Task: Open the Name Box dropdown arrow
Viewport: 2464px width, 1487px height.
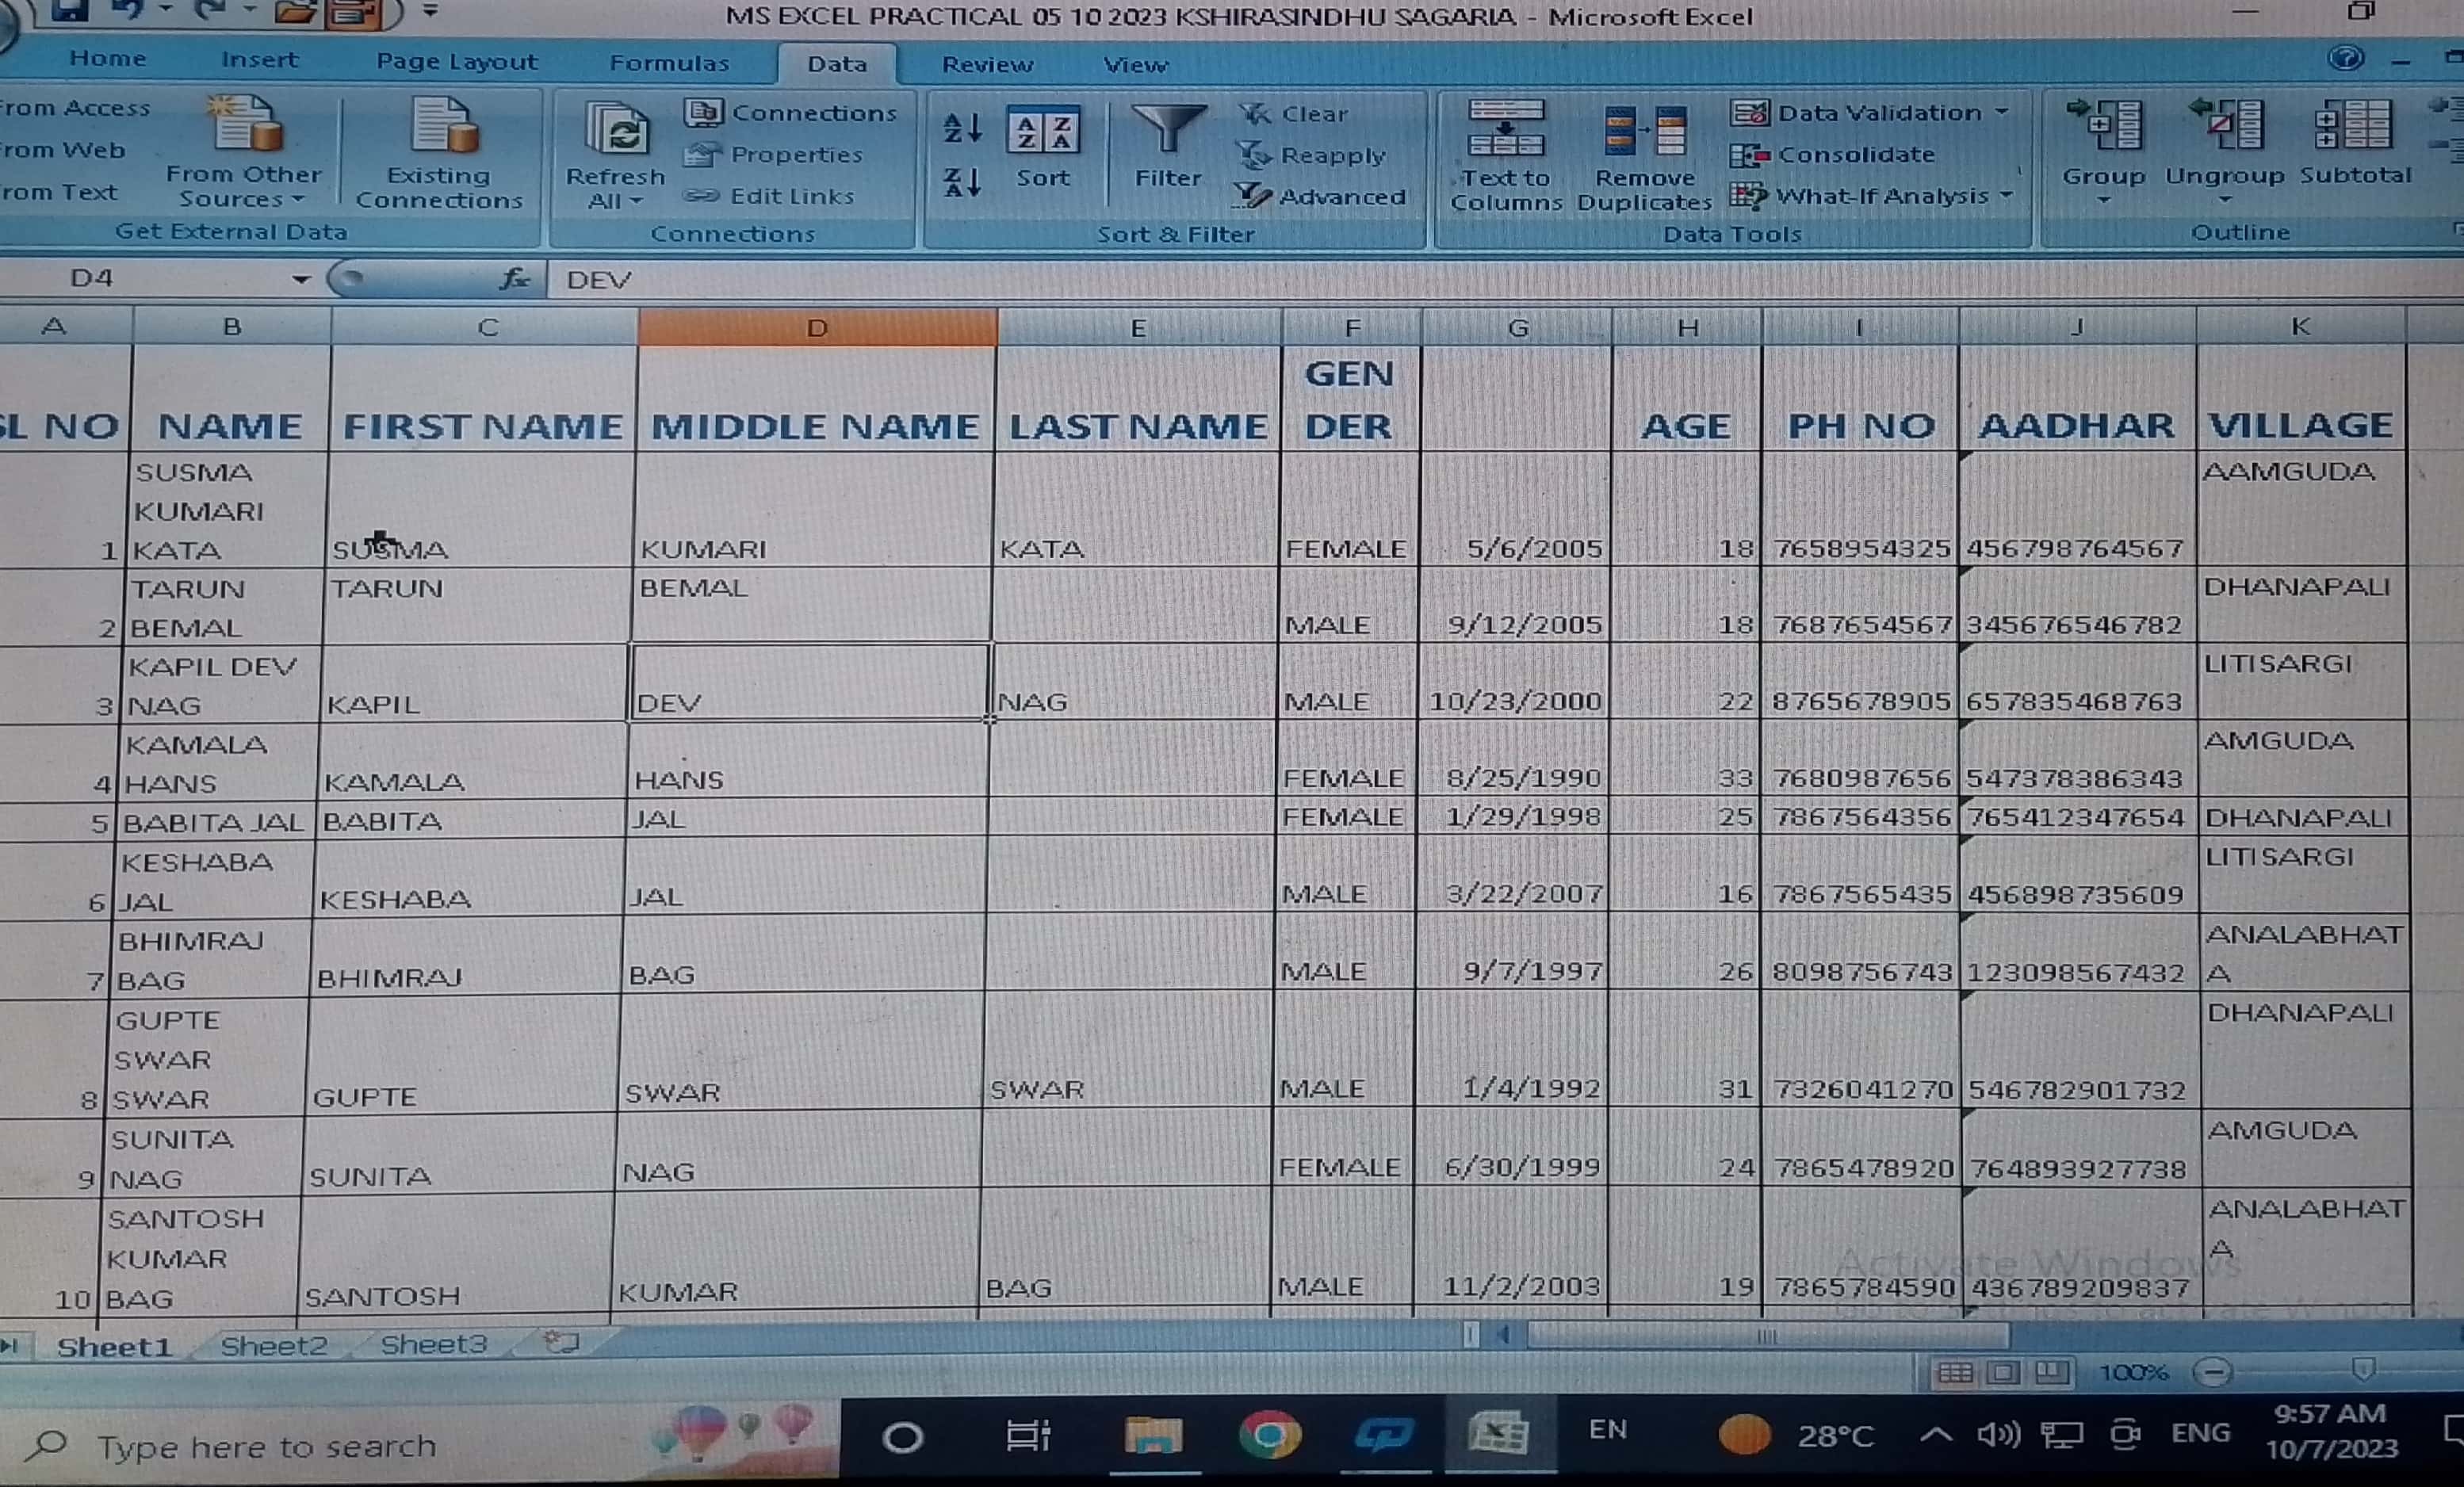Action: tap(300, 279)
